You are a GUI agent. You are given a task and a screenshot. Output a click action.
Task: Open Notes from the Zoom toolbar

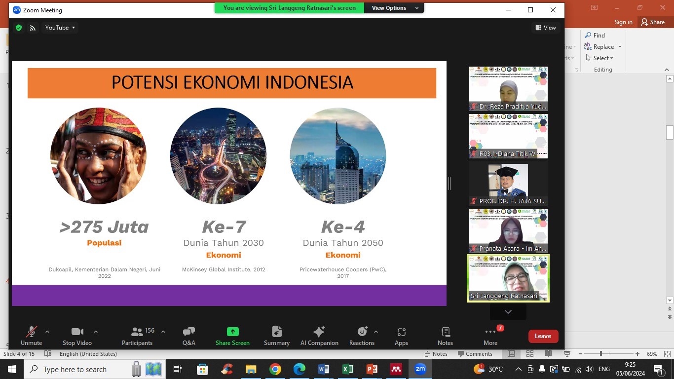[445, 336]
